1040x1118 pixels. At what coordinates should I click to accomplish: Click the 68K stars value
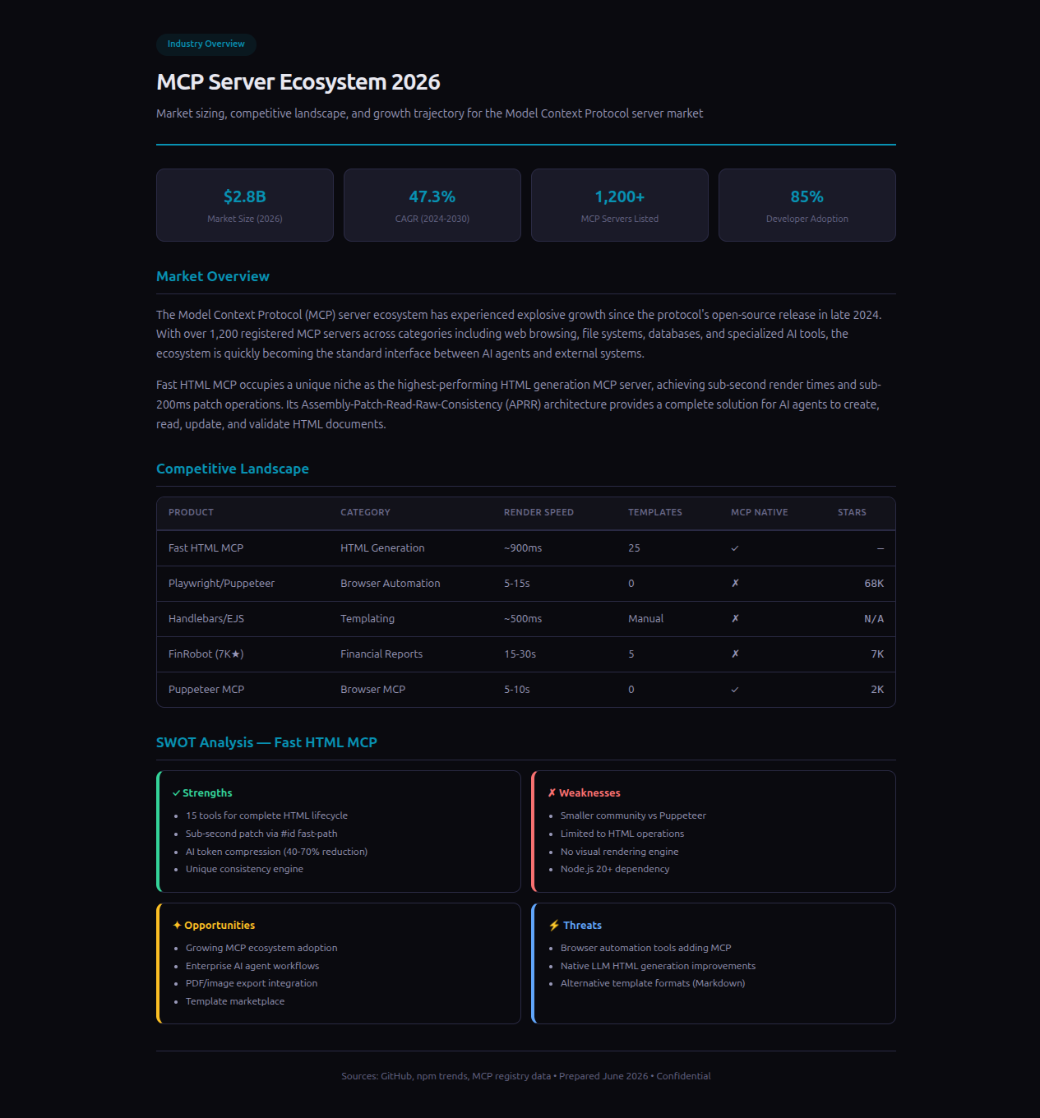tap(874, 584)
